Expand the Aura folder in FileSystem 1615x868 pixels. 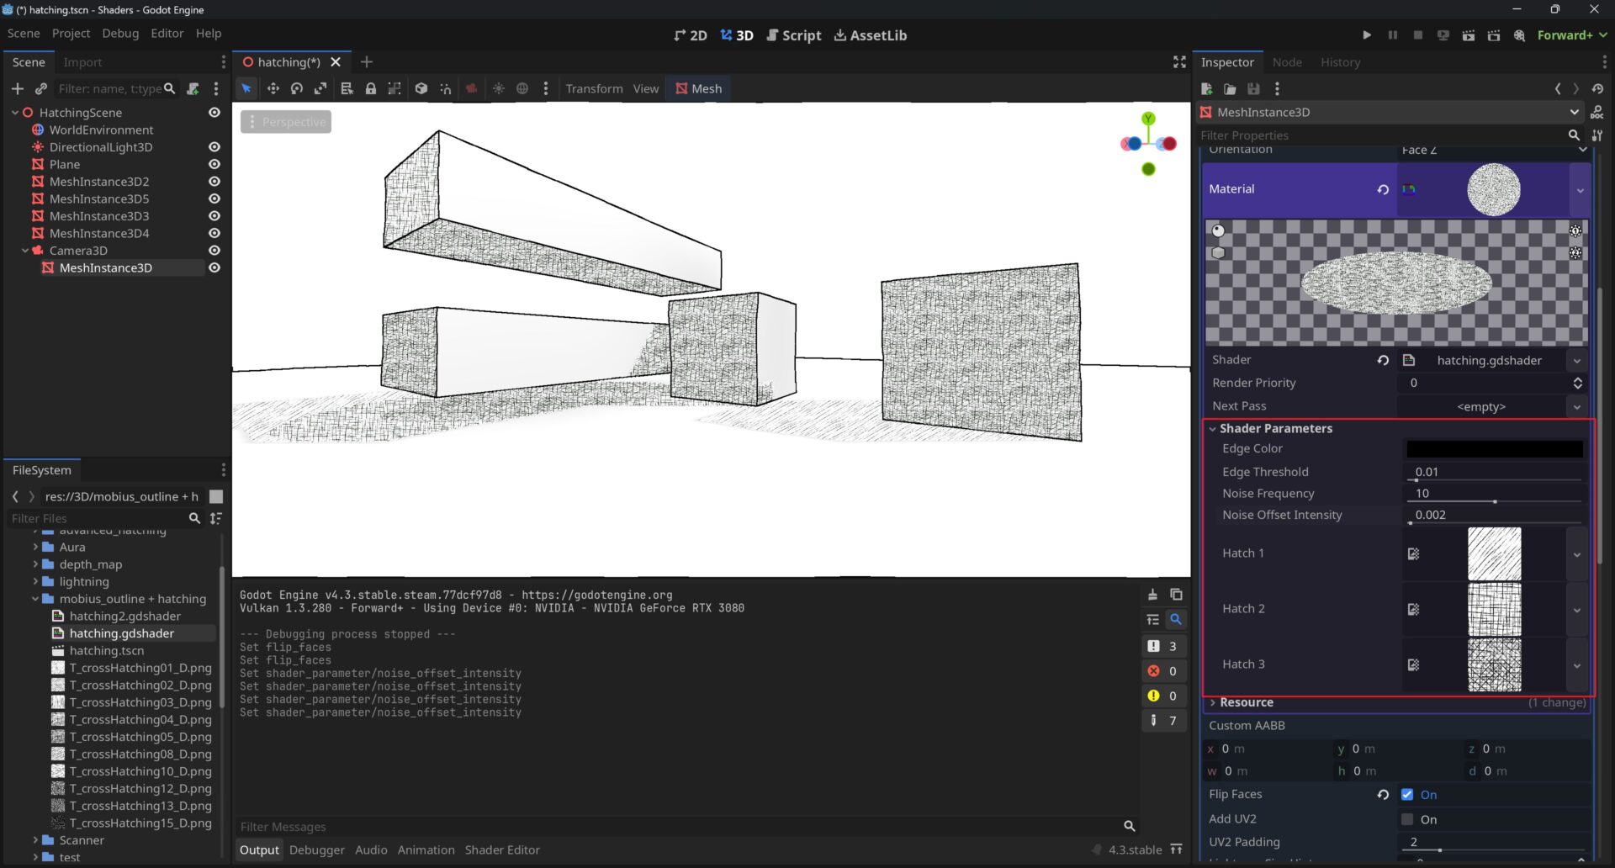coord(35,547)
